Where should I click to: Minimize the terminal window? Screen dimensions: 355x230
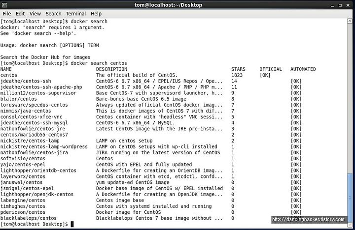point(332,5)
